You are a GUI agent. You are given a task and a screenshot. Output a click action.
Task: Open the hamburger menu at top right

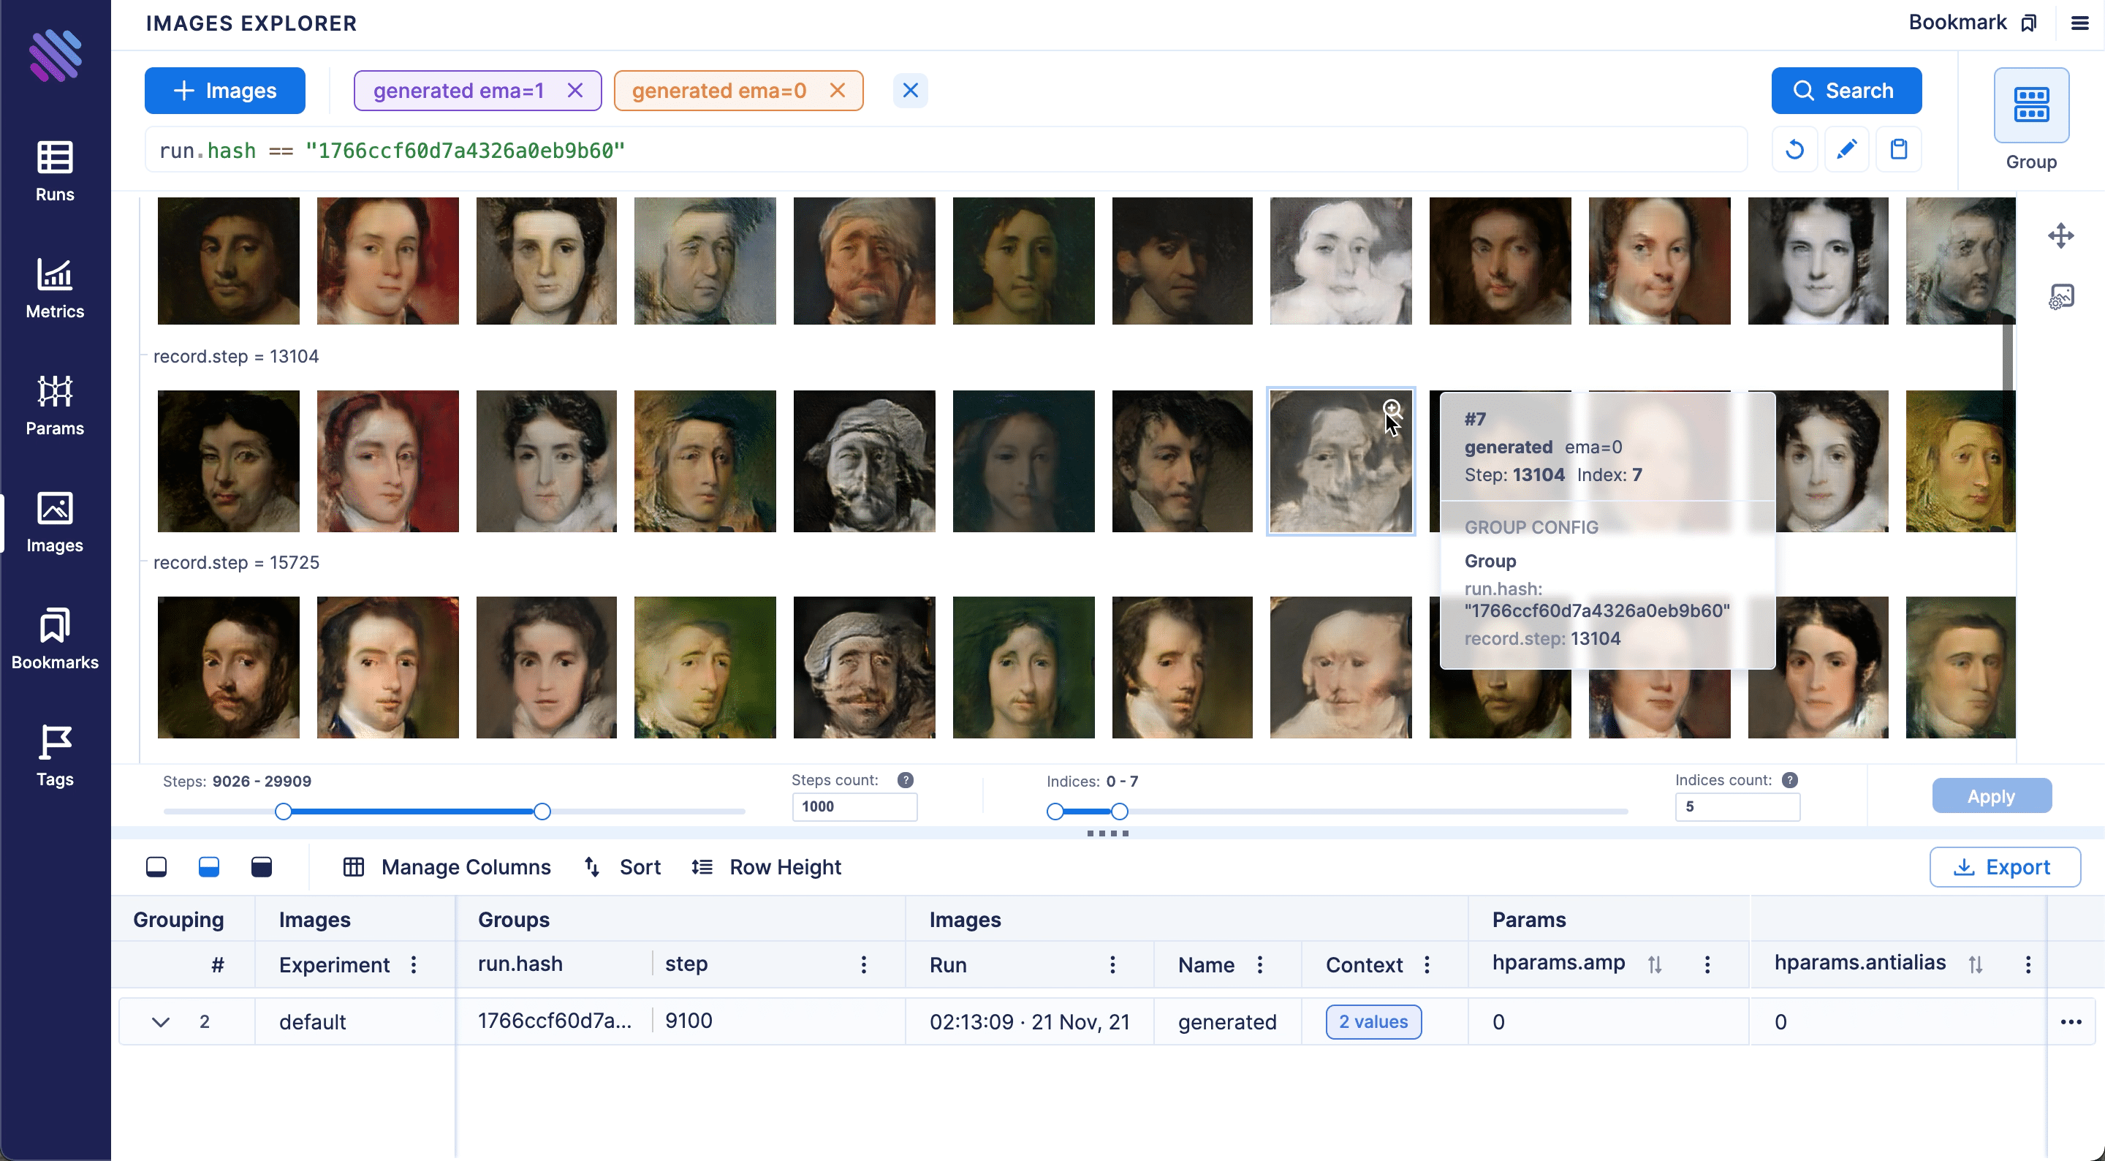click(2080, 23)
